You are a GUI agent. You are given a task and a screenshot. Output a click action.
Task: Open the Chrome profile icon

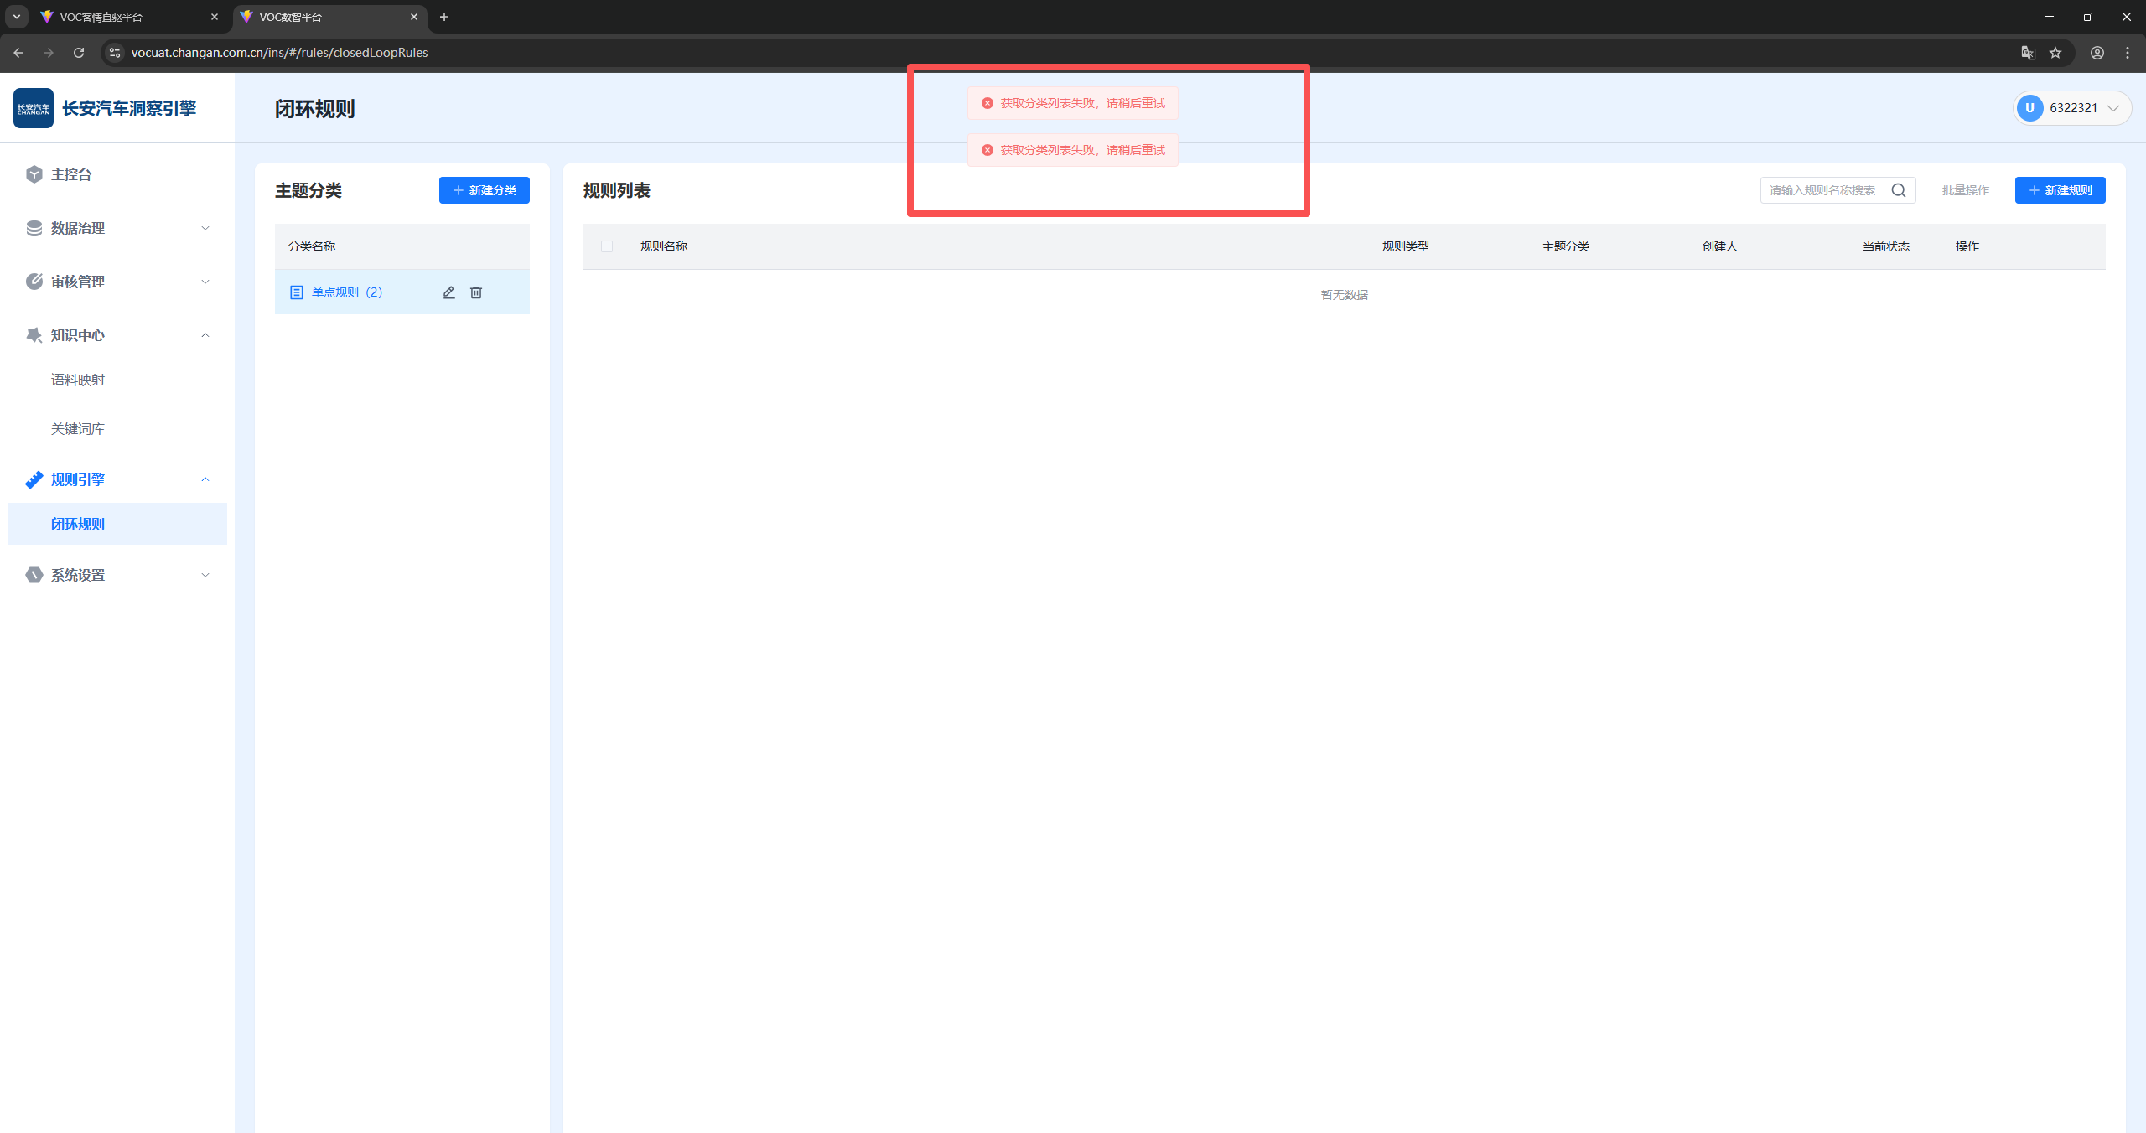(2097, 53)
